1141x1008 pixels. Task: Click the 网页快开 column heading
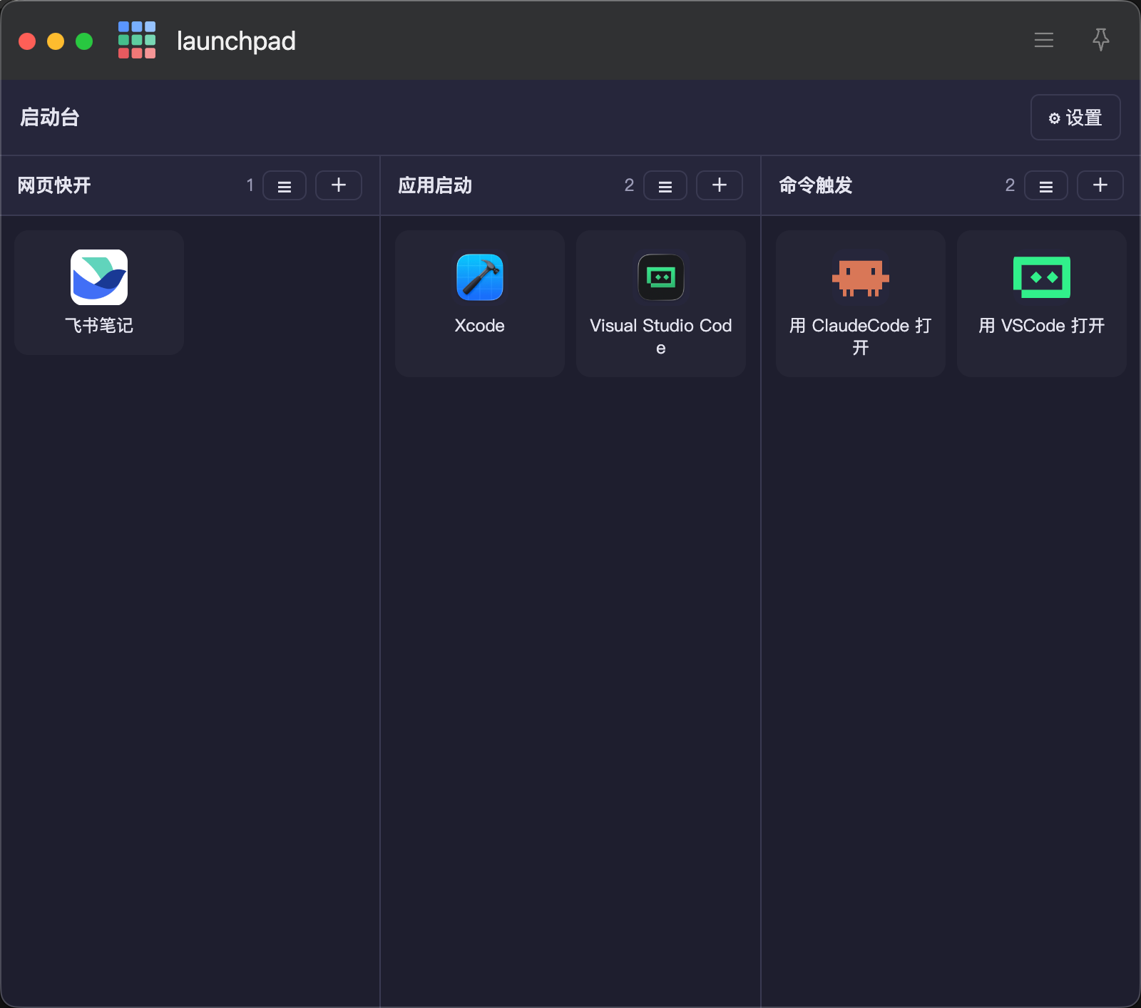pos(54,185)
